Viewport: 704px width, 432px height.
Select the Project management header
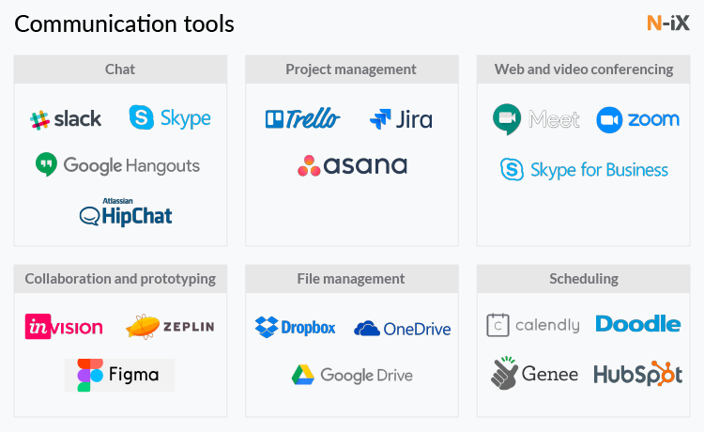[352, 69]
